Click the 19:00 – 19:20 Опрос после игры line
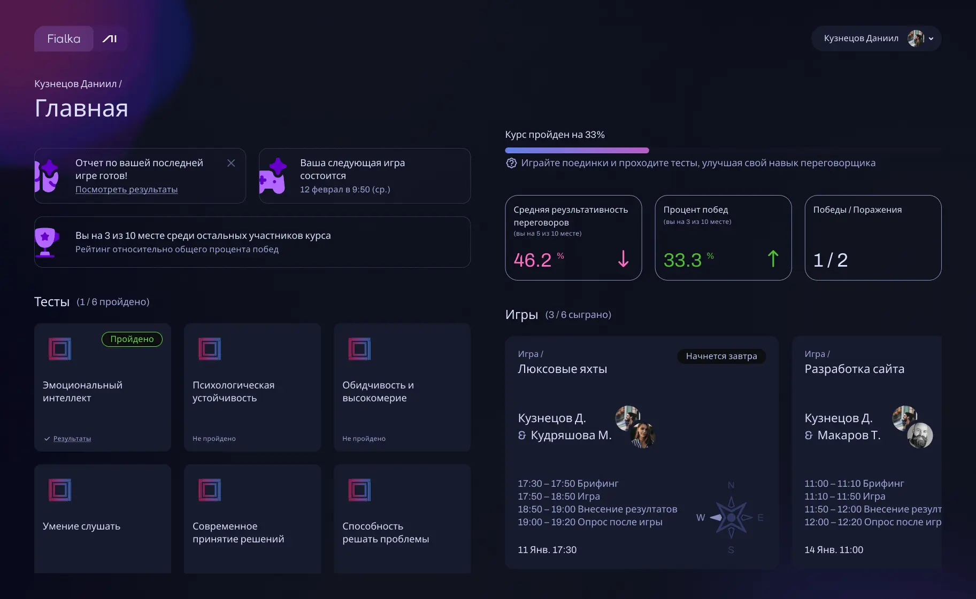 (x=590, y=522)
